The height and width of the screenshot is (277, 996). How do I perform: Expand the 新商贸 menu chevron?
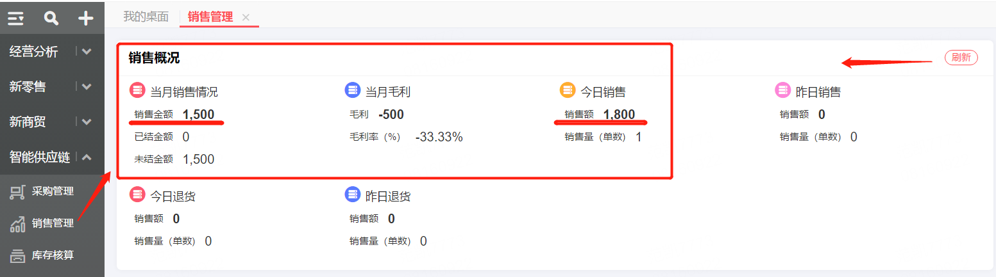click(87, 122)
